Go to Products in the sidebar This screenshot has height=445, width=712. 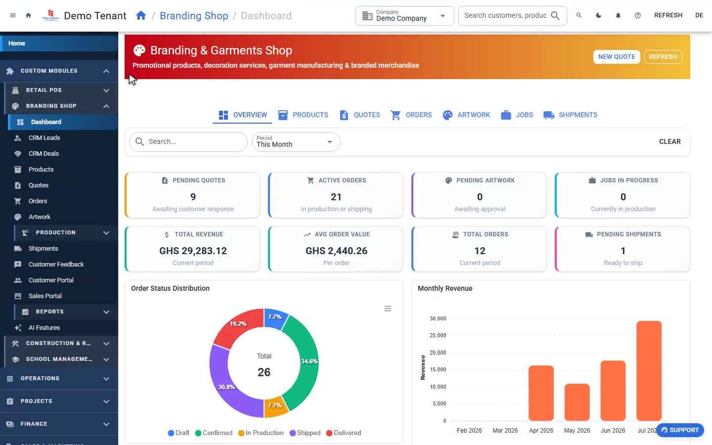click(63, 170)
